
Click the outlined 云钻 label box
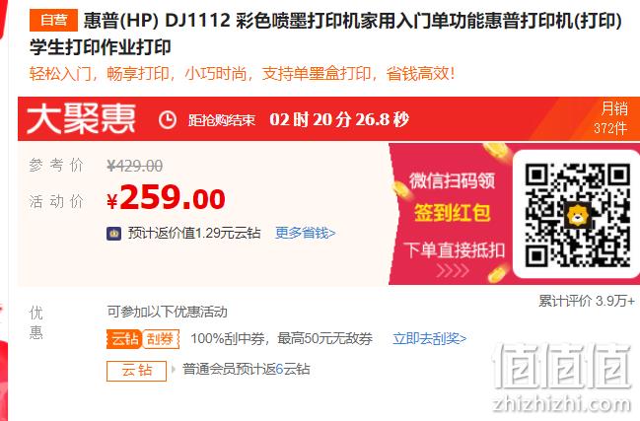coord(137,371)
